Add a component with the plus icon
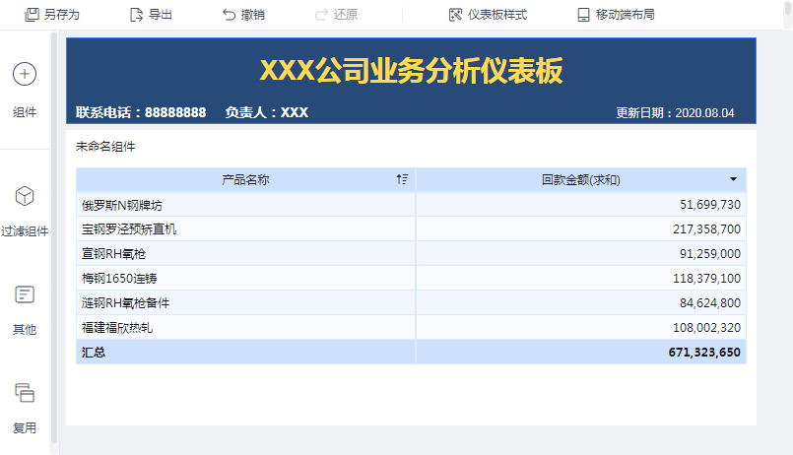Viewport: 793px width, 455px height. (25, 74)
